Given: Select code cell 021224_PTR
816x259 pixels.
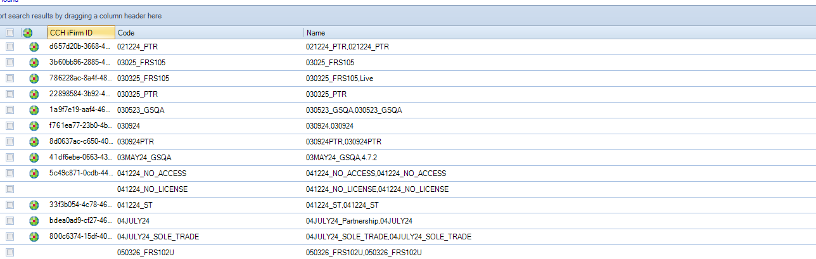Looking at the screenshot, I should (x=209, y=47).
